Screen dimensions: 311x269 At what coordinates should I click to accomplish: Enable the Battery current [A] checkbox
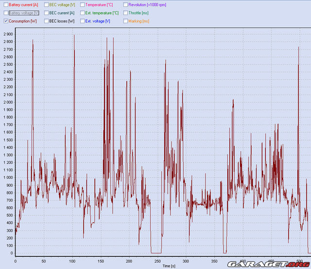click(6, 4)
